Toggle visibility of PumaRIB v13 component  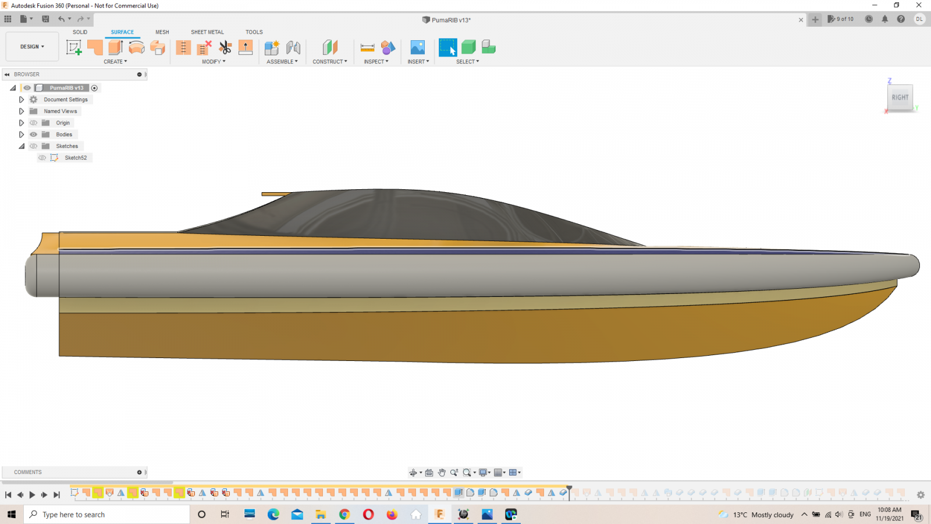pyautogui.click(x=27, y=88)
